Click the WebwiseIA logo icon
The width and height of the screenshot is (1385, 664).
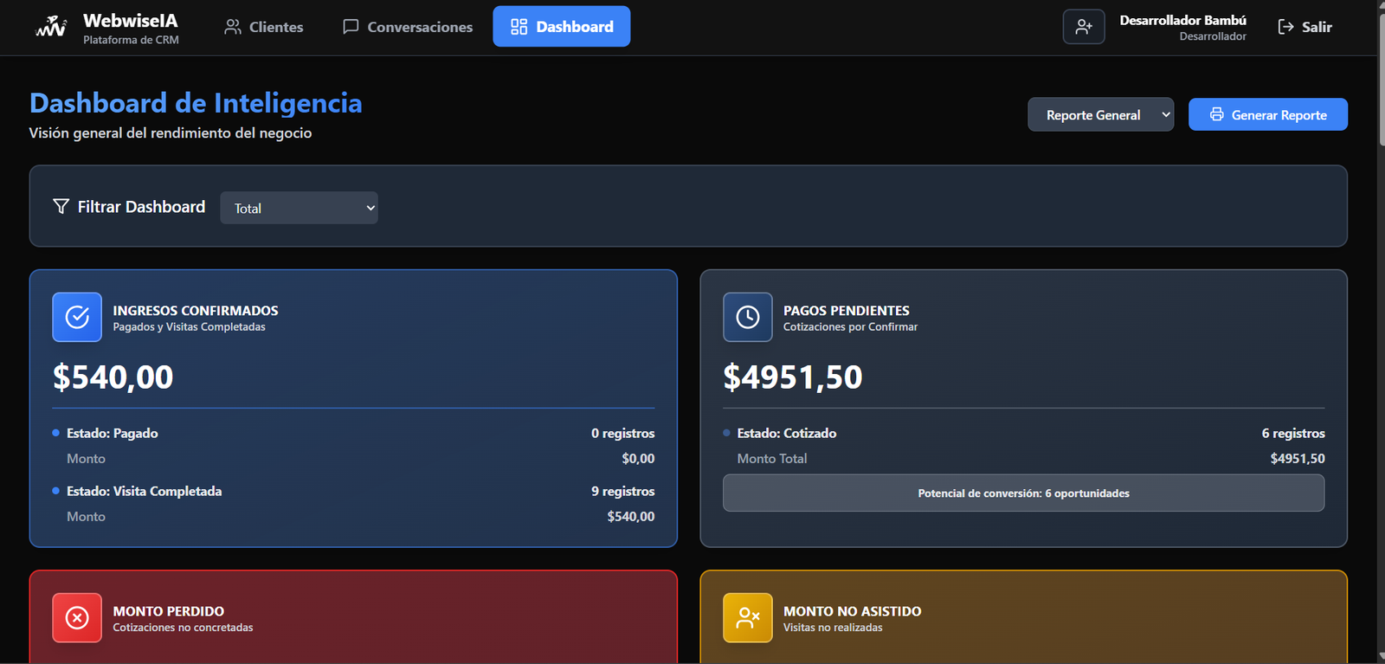click(51, 27)
